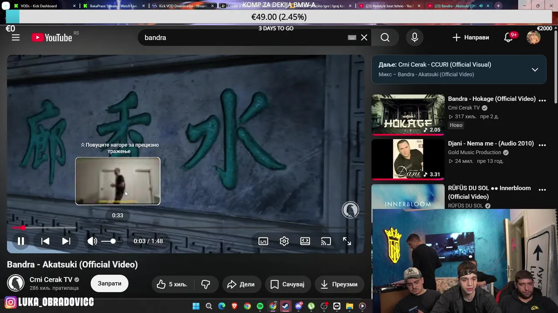Open Windows taskbar search
The height and width of the screenshot is (313, 558).
coord(209,306)
